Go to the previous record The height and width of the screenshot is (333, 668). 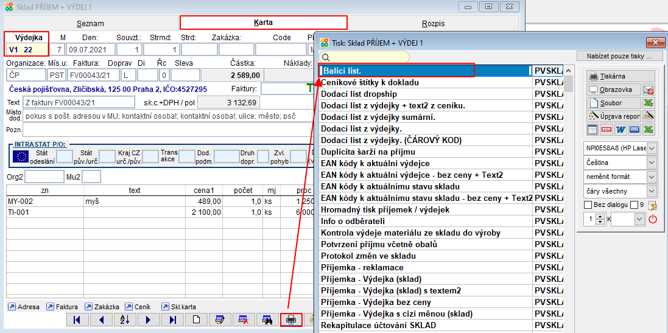pyautogui.click(x=101, y=320)
